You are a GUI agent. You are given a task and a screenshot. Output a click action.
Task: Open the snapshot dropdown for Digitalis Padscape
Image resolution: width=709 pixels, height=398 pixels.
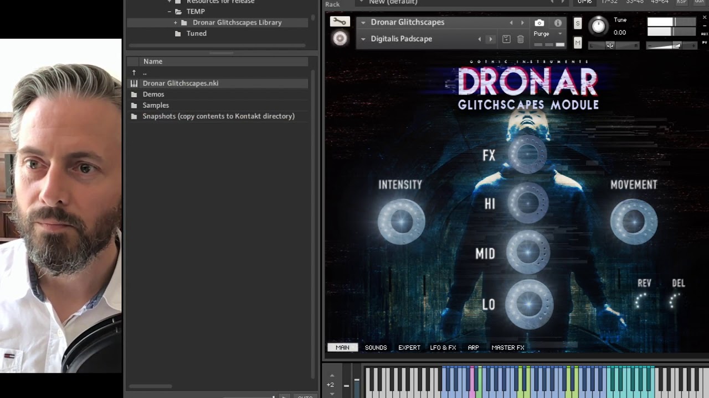363,39
